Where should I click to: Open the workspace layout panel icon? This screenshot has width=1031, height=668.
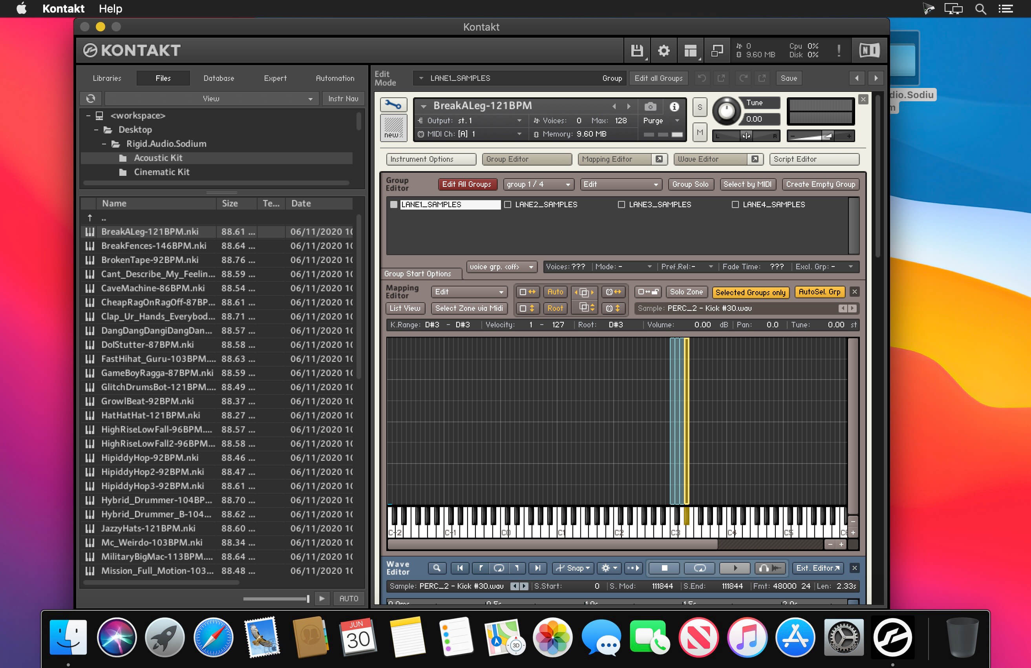tap(690, 51)
